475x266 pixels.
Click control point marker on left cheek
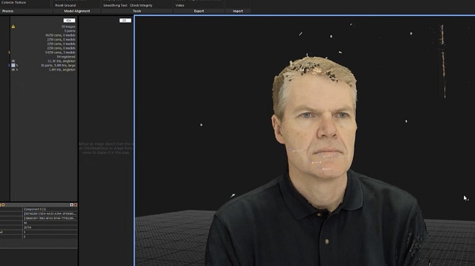point(290,149)
